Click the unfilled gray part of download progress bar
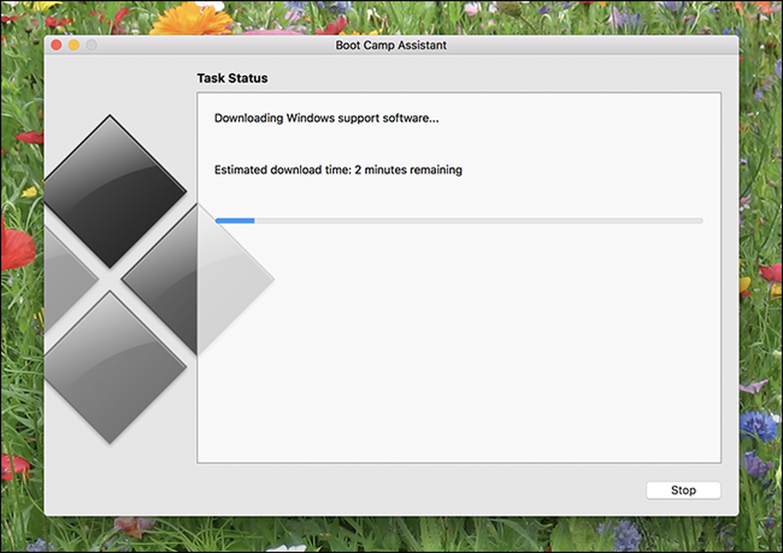This screenshot has height=553, width=783. point(478,221)
